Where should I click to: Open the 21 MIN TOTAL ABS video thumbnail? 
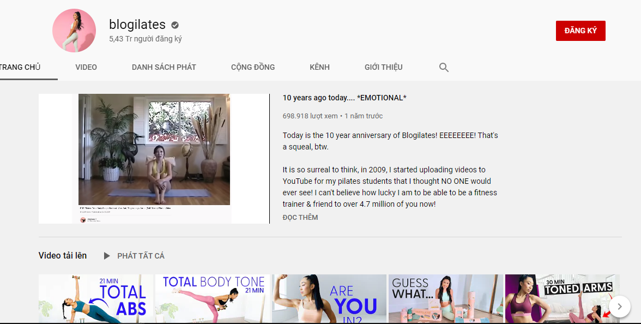(96, 299)
